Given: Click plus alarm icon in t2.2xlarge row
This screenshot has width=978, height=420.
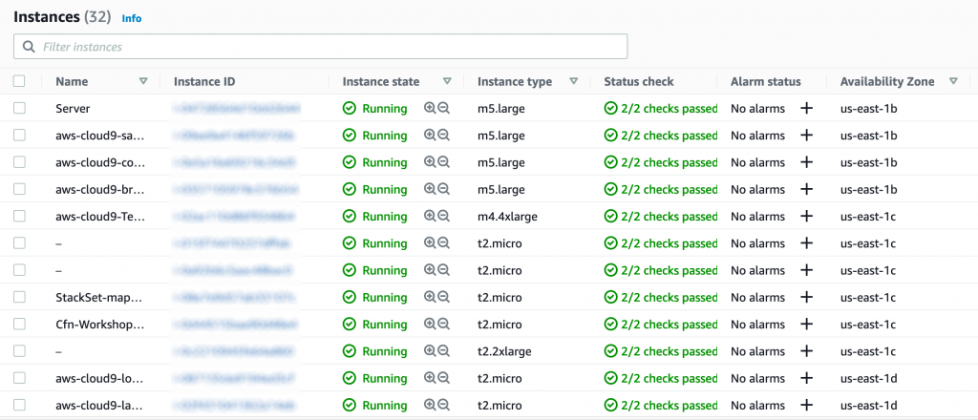Looking at the screenshot, I should (x=806, y=351).
